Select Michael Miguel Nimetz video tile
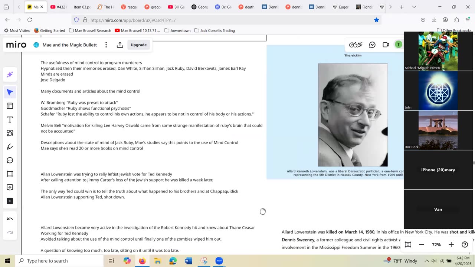Image resolution: width=475 pixels, height=267 pixels. (x=438, y=51)
